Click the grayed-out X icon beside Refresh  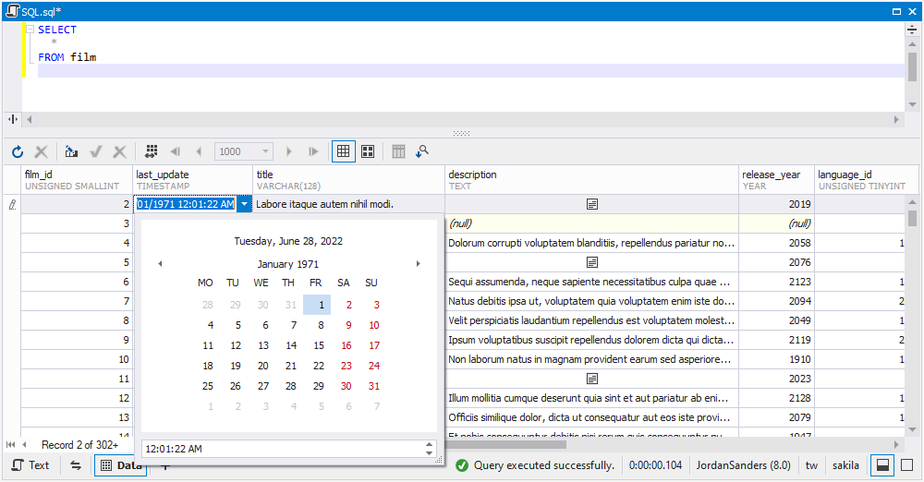[41, 151]
